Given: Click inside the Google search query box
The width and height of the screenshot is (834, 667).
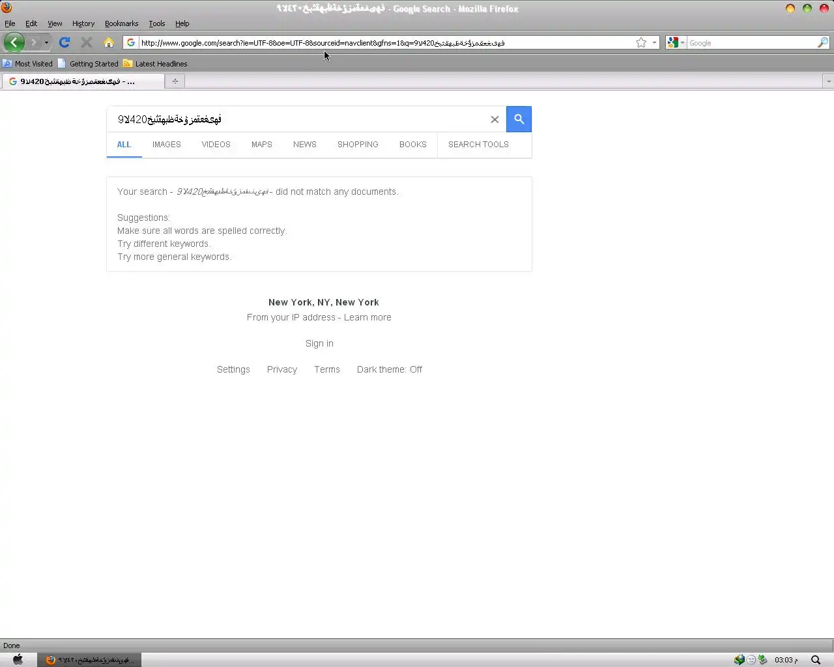Looking at the screenshot, I should (x=300, y=119).
